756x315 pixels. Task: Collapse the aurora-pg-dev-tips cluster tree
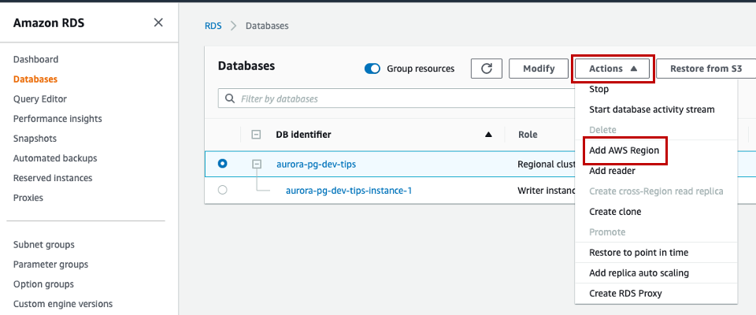tap(256, 164)
